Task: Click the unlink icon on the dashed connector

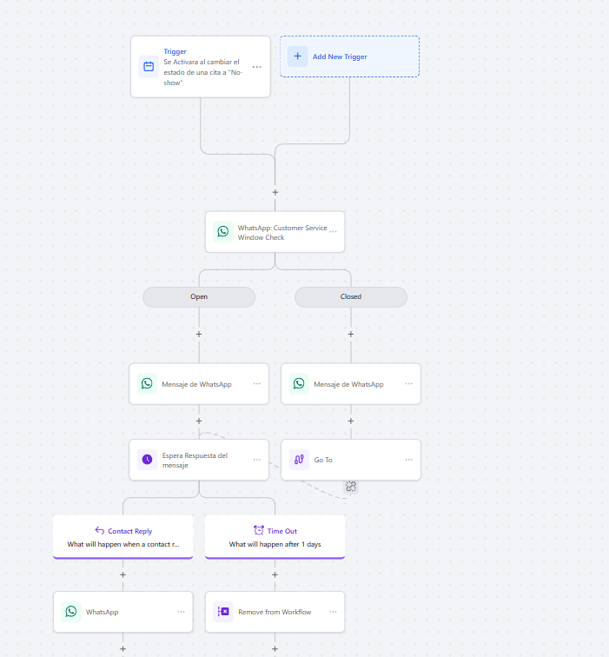Action: coord(351,487)
